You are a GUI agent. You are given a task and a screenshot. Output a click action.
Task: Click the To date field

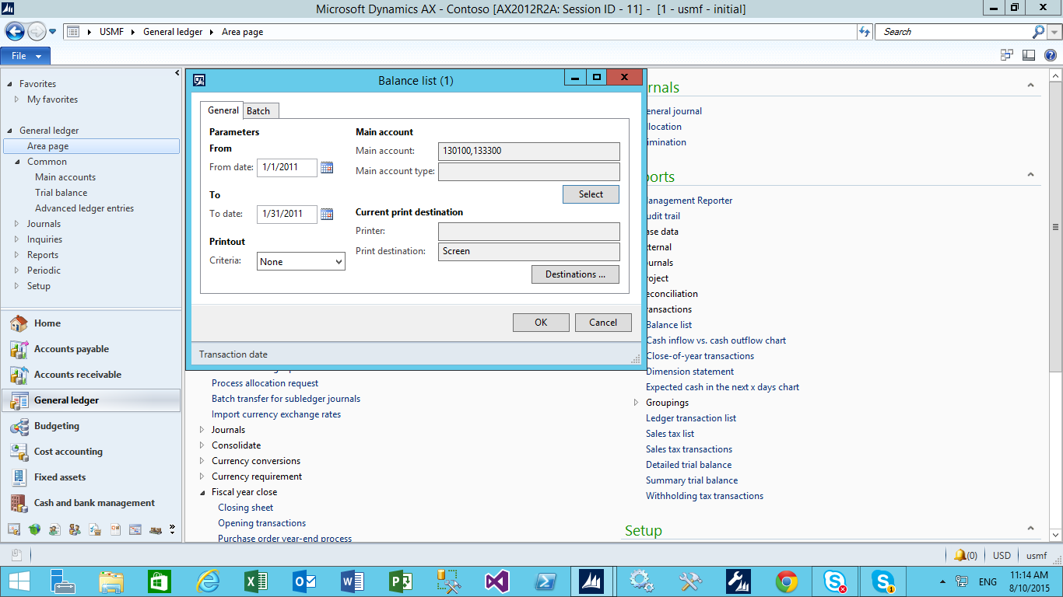287,214
